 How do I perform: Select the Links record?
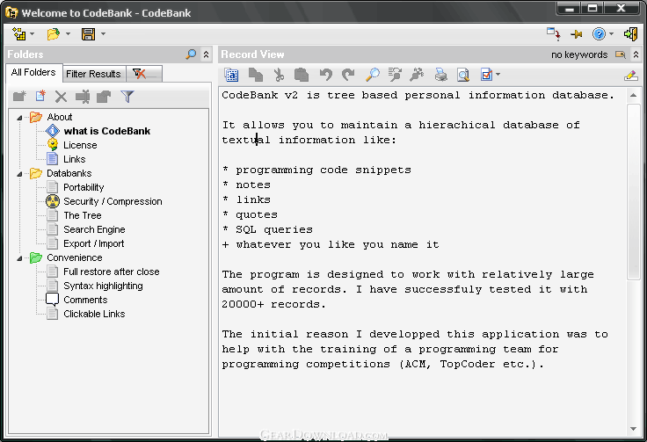click(x=74, y=159)
